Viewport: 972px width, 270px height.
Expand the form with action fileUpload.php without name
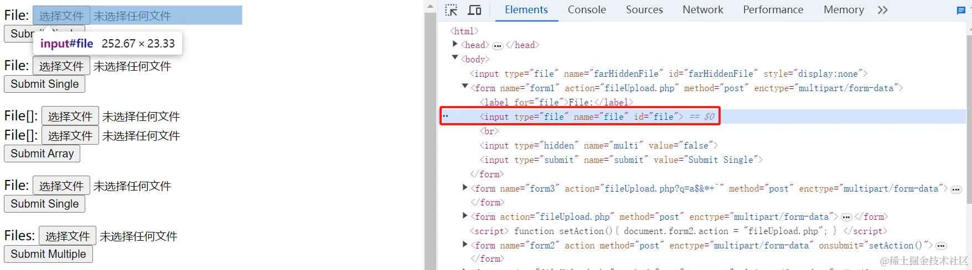pyautogui.click(x=465, y=216)
